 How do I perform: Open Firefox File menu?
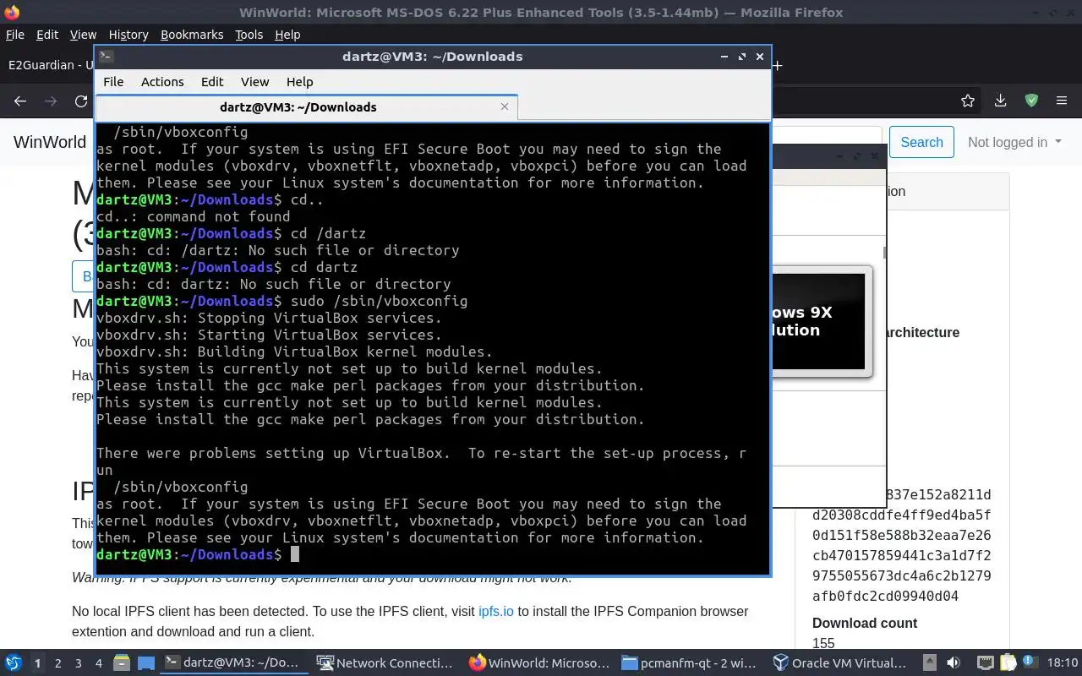[x=15, y=35]
